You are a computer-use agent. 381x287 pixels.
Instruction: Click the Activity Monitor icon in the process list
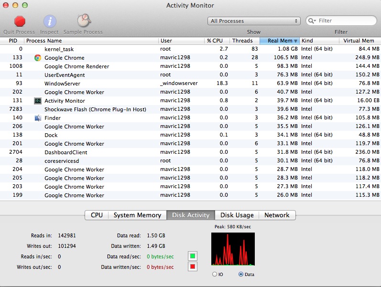38,101
